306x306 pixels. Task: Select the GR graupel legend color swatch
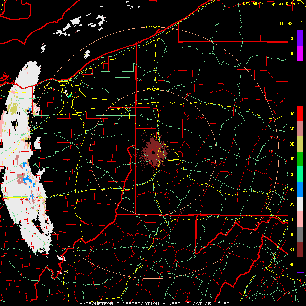point(300,129)
